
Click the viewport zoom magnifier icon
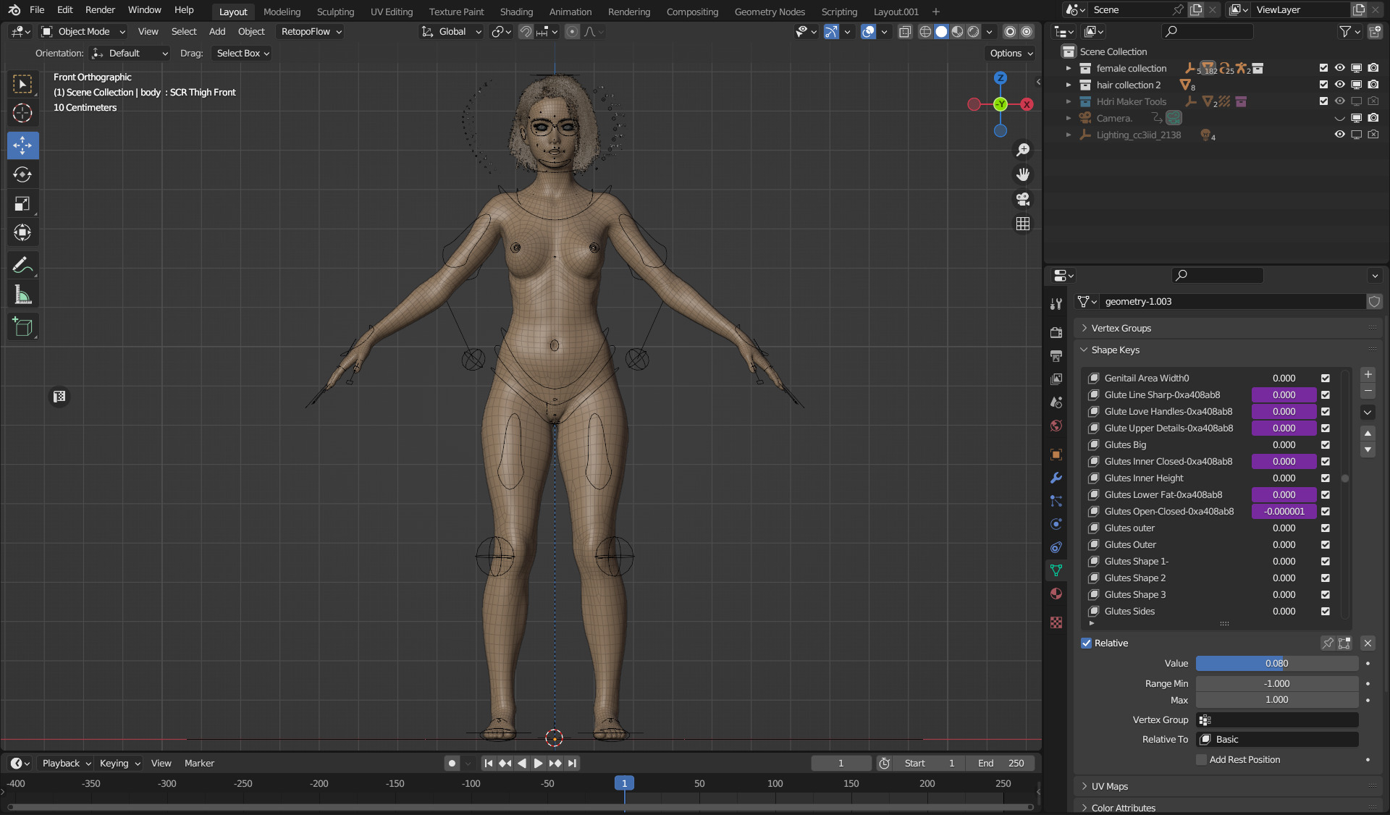click(x=1022, y=150)
